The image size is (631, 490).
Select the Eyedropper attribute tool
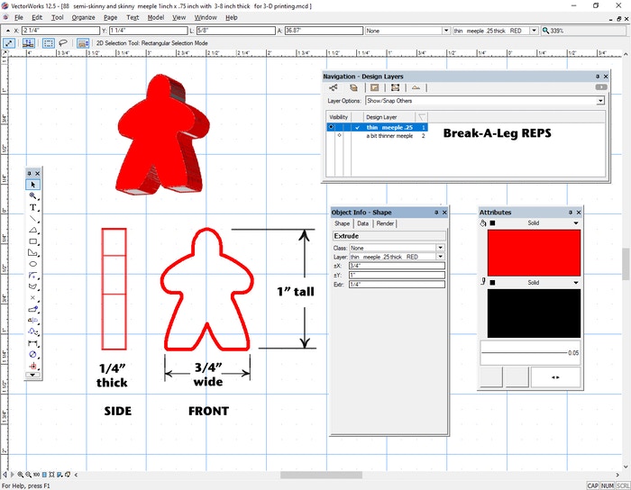point(32,309)
